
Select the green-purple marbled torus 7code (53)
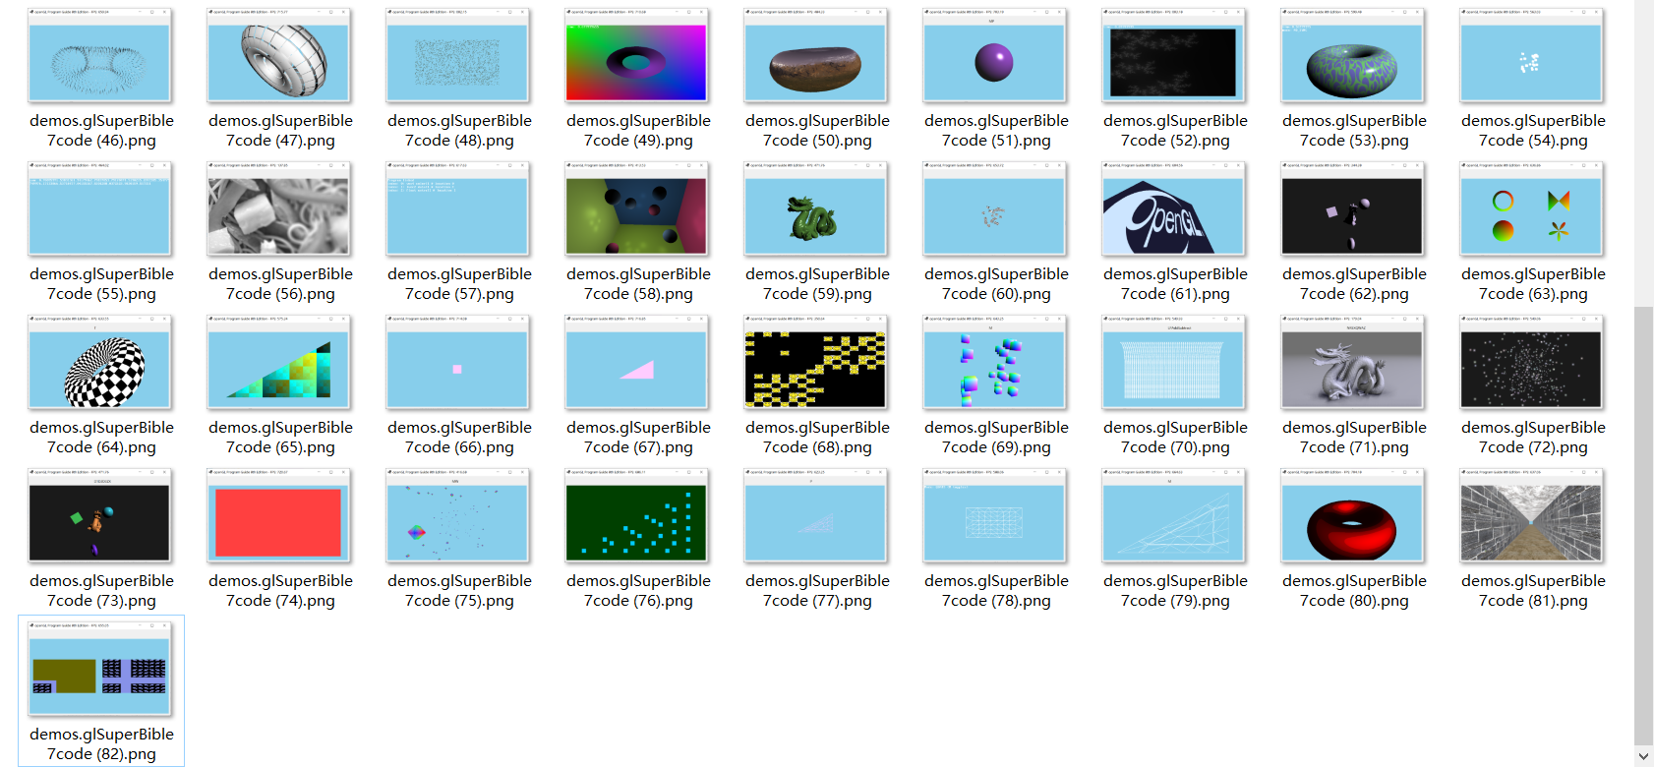coord(1352,62)
